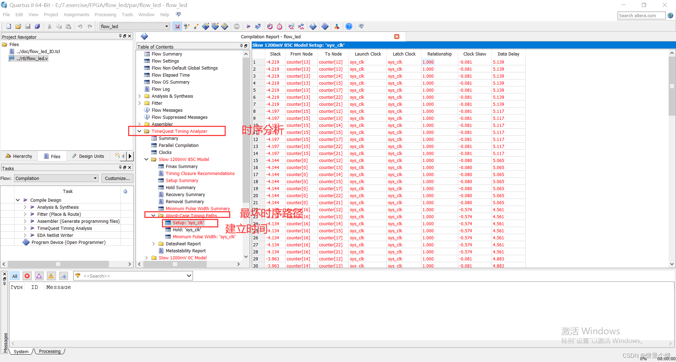This screenshot has height=362, width=676.
Task: Pin the Project Navigator panel
Action: 120,36
